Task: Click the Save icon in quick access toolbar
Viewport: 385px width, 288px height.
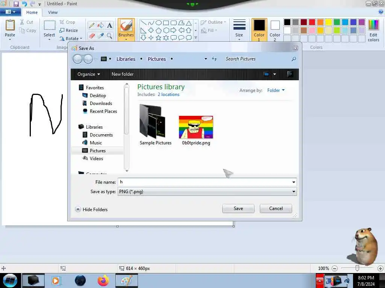Action: 16,4
